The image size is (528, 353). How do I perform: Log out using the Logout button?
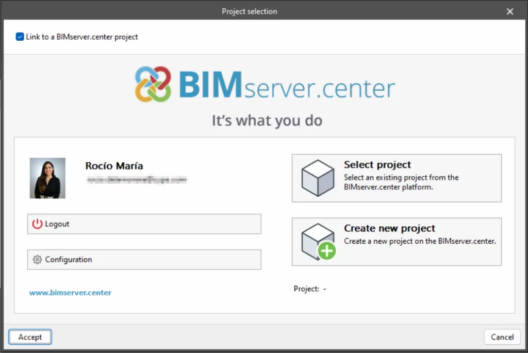coord(144,224)
